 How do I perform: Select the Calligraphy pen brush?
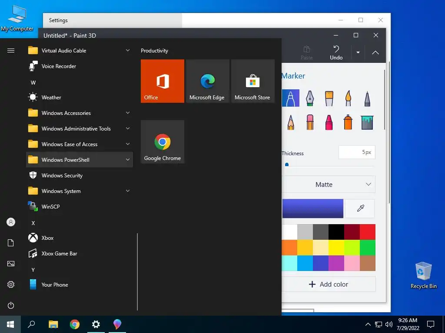point(310,98)
